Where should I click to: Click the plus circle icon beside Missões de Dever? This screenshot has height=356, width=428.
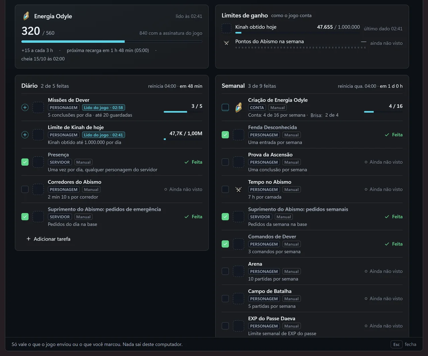pyautogui.click(x=25, y=108)
